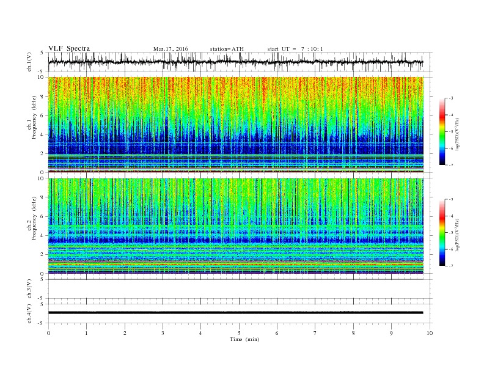Click the '5' tick on the time axis
This screenshot has width=484, height=374.
239,333
